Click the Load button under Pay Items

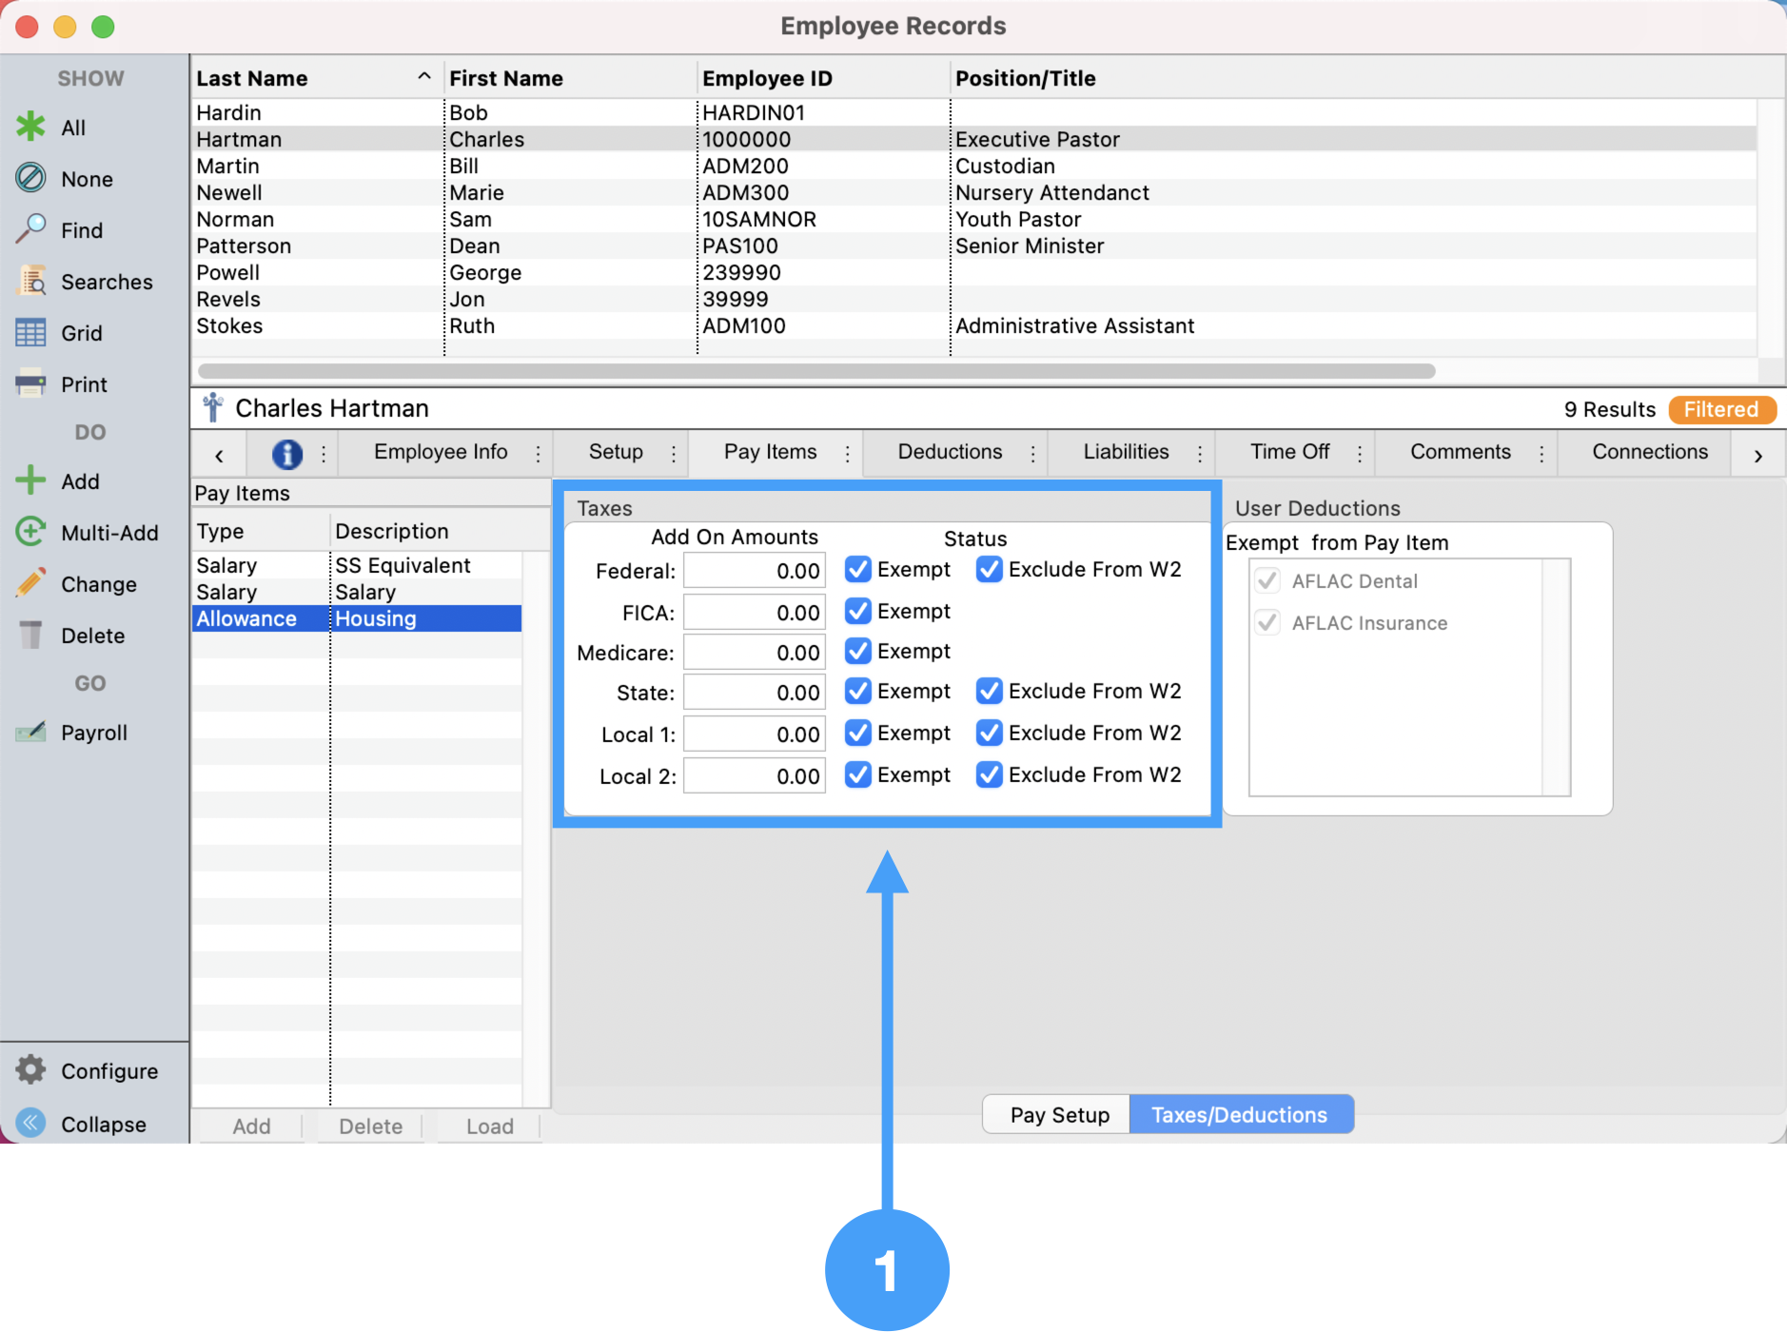pos(489,1126)
